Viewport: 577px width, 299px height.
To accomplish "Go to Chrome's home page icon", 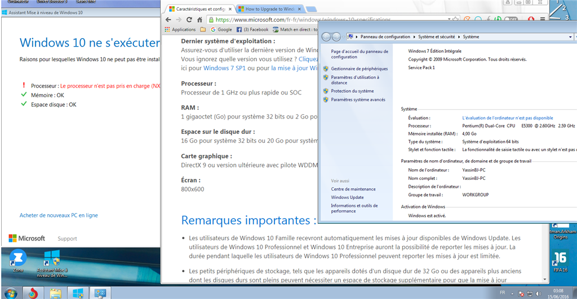I will pyautogui.click(x=199, y=20).
